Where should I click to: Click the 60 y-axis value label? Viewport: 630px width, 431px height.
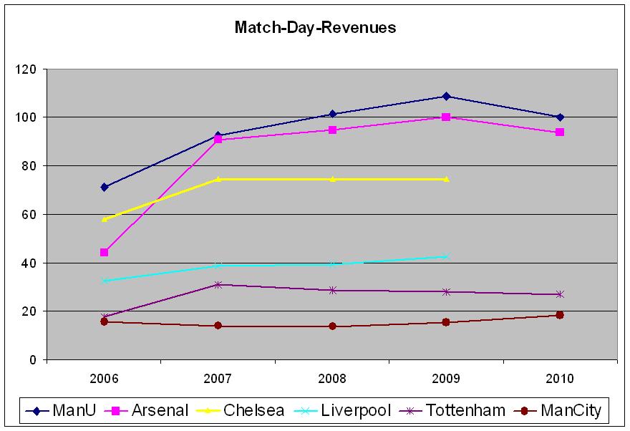29,215
